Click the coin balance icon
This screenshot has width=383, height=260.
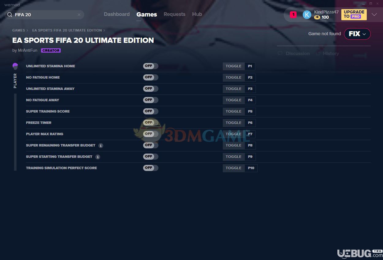317,17
